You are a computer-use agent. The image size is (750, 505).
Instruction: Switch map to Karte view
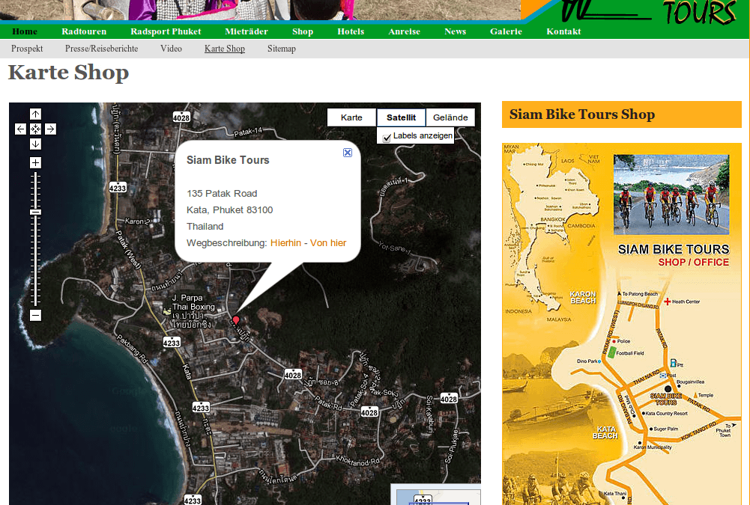(x=351, y=117)
